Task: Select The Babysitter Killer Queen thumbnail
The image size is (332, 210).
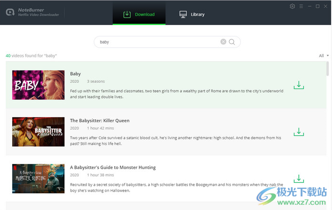Action: coord(38,132)
